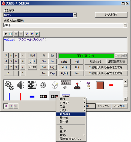Image resolution: width=131 pixels, height=142 pixels.
Task: Select the first 123 counter object
Action: point(43,97)
